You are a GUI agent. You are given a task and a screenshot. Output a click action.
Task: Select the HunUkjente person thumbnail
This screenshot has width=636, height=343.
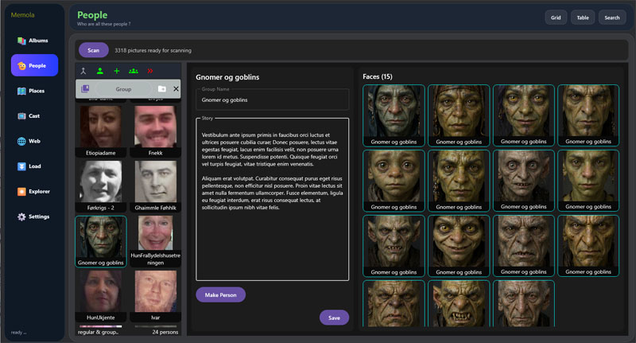coord(101,296)
